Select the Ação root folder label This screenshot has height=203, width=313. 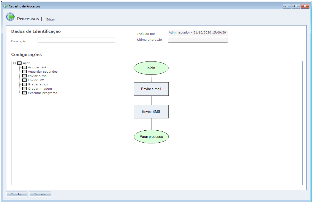[x=27, y=63]
